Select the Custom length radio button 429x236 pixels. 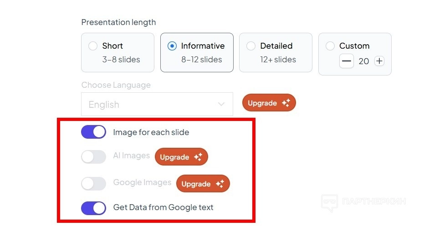point(331,46)
